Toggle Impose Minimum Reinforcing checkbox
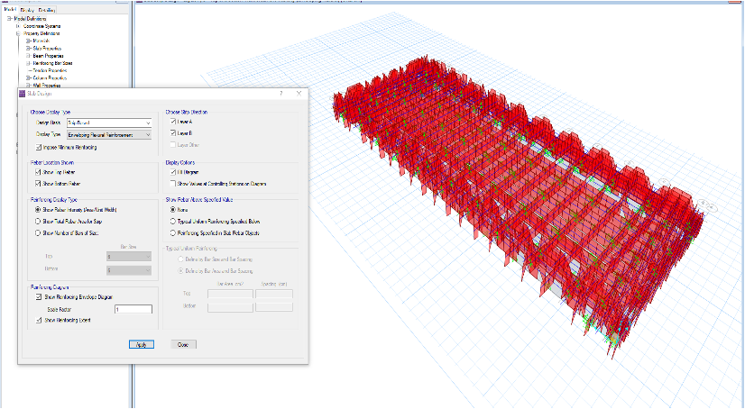 [x=37, y=147]
